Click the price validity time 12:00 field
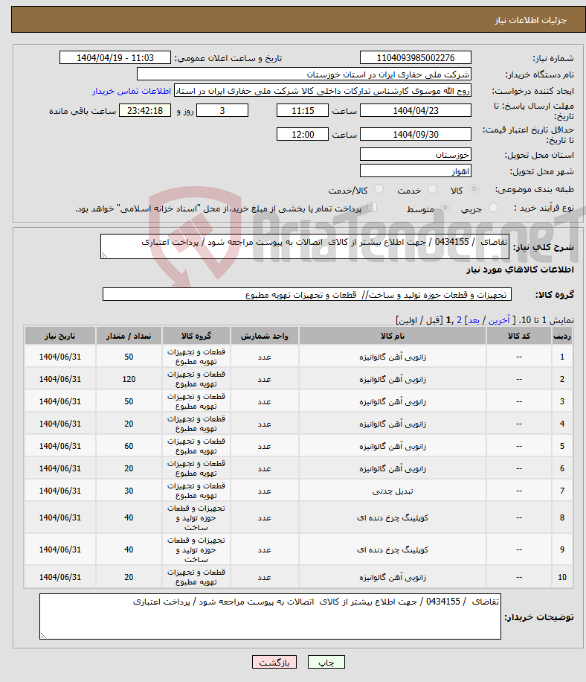The image size is (586, 682). click(x=303, y=135)
